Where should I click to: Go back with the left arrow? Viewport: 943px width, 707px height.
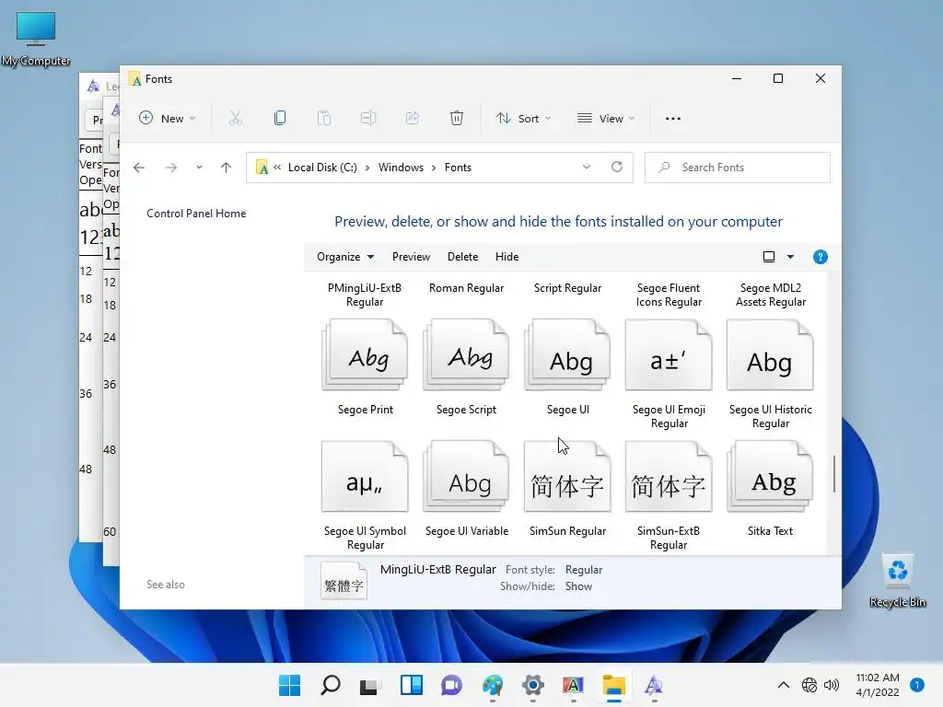[139, 168]
